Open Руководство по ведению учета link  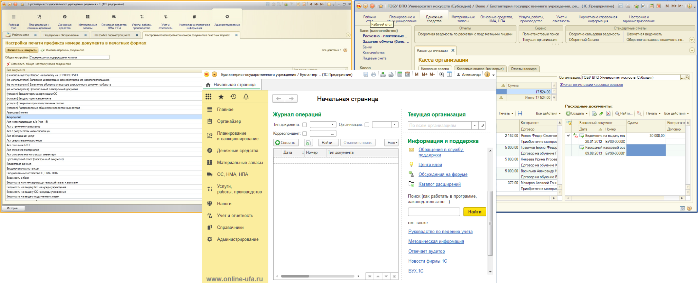tap(440, 232)
